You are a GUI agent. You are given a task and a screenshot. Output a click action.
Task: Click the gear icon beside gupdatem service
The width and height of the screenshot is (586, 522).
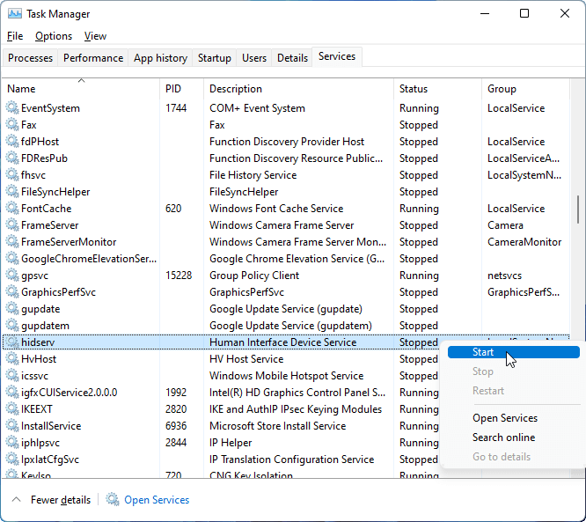point(12,326)
